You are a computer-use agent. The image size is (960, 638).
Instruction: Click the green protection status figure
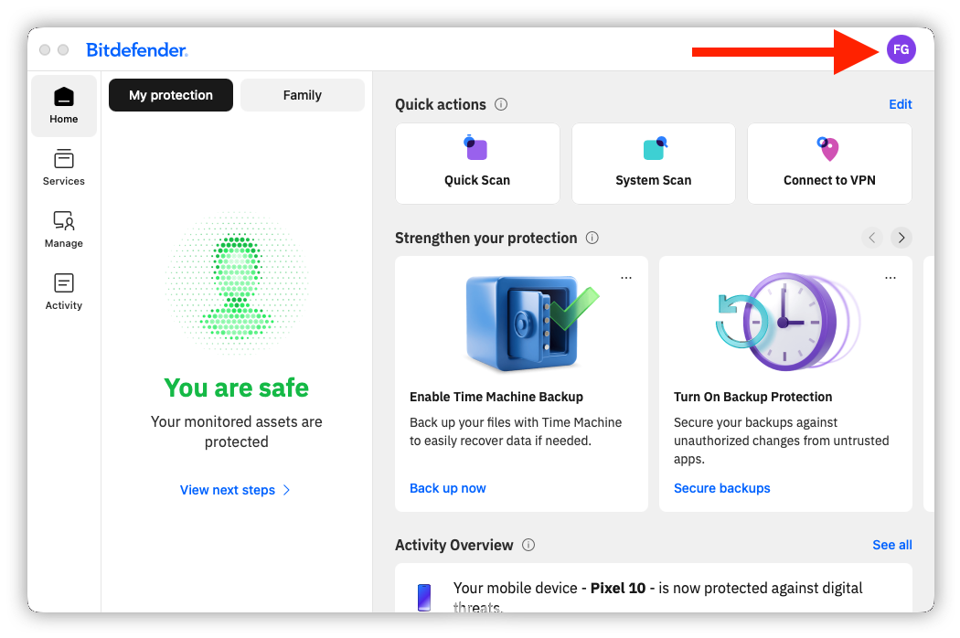point(236,283)
